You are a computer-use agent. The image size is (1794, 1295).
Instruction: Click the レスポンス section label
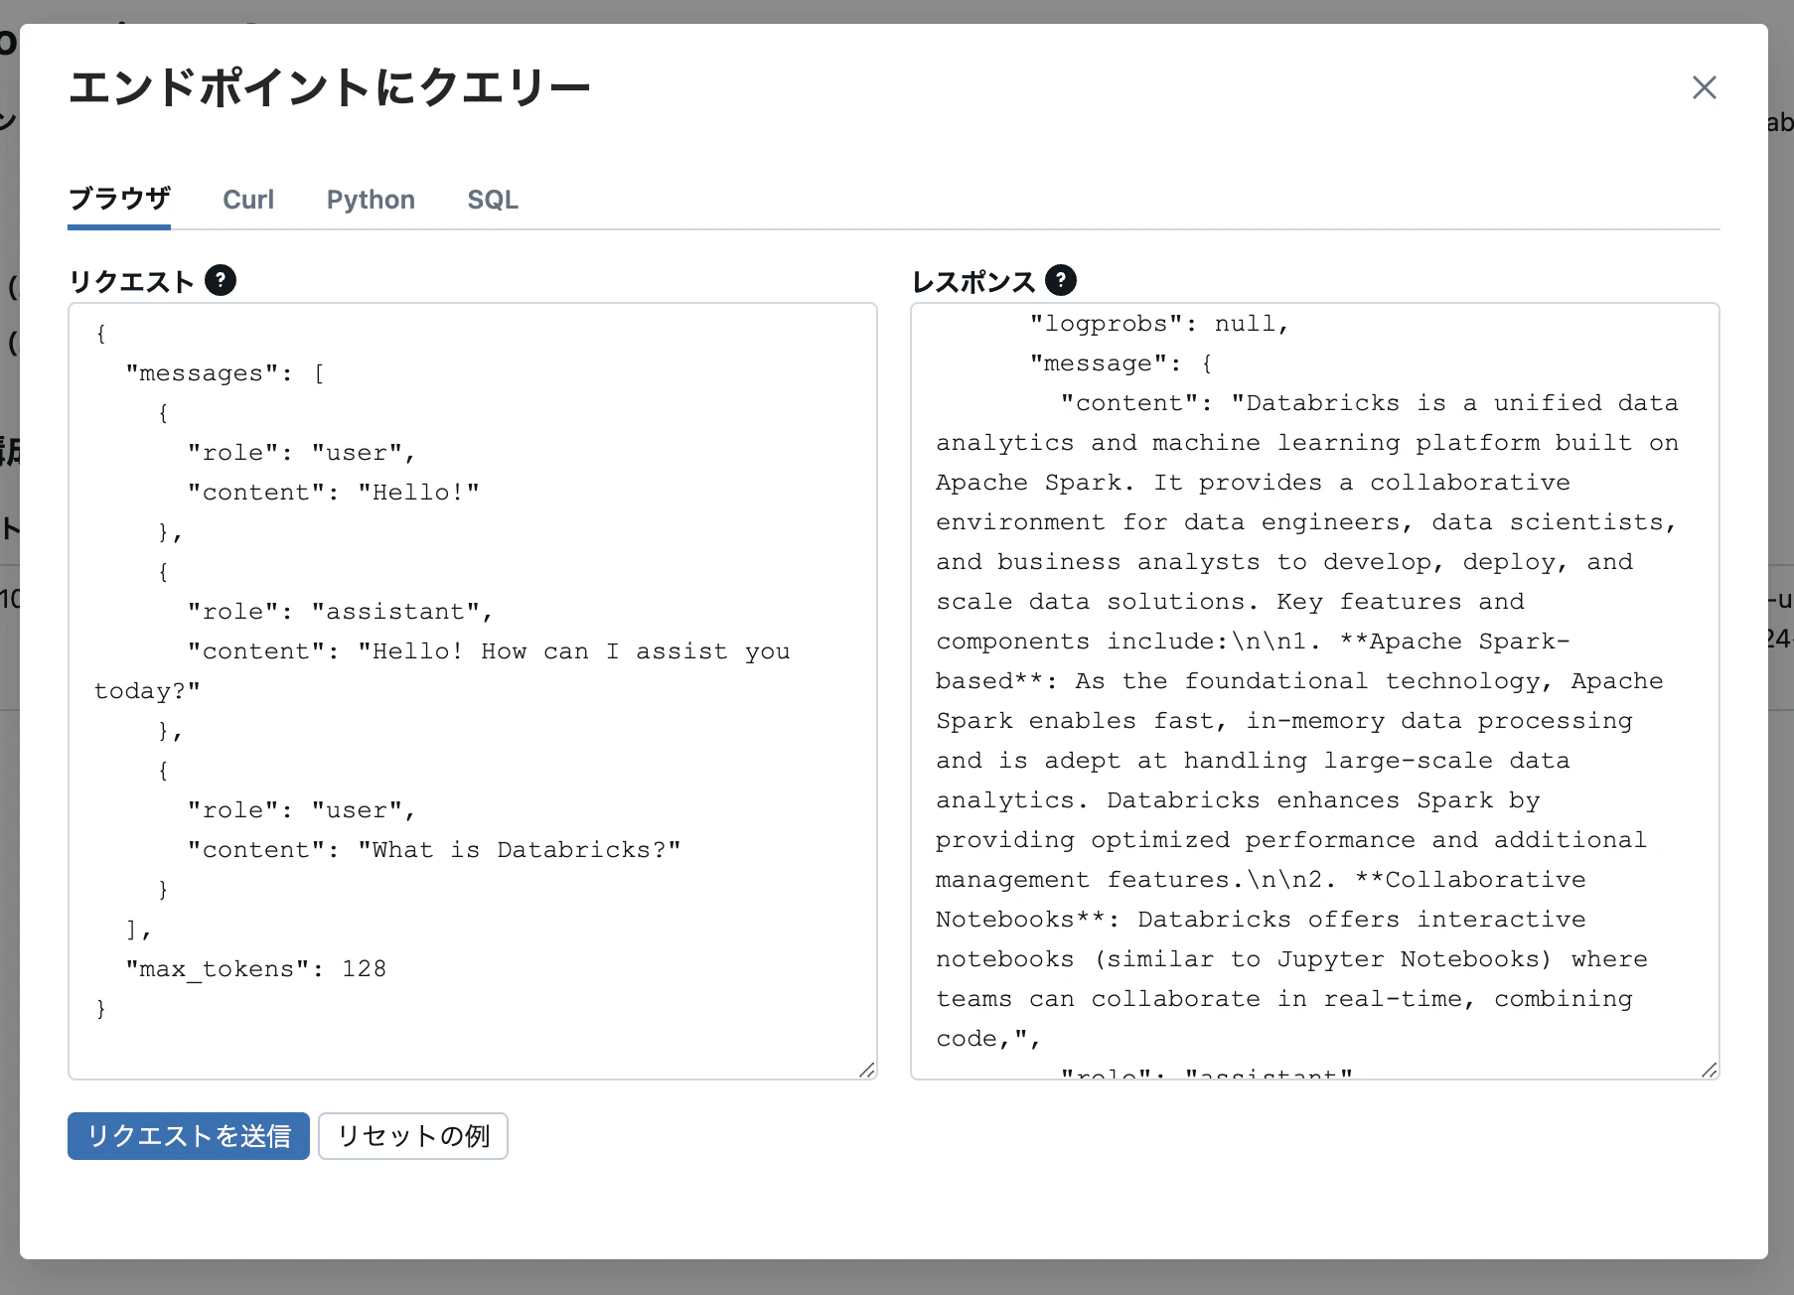pyautogui.click(x=973, y=281)
